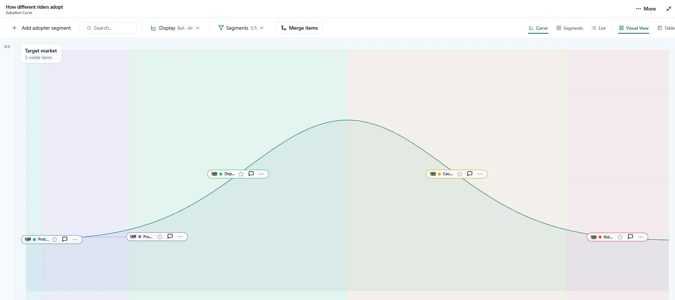Click the Merge items button
The width and height of the screenshot is (675, 300).
tap(299, 28)
